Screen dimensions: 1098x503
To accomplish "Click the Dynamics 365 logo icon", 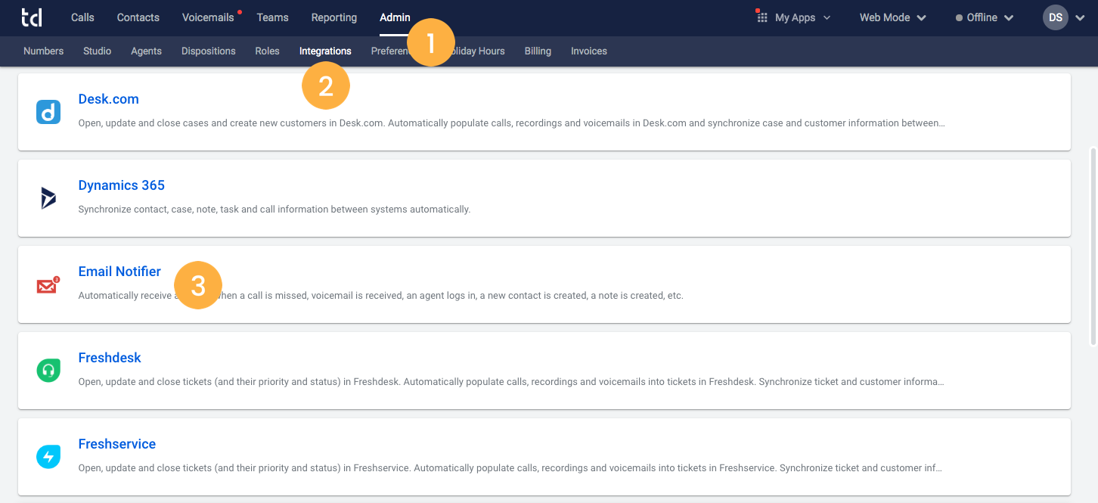I will click(48, 198).
